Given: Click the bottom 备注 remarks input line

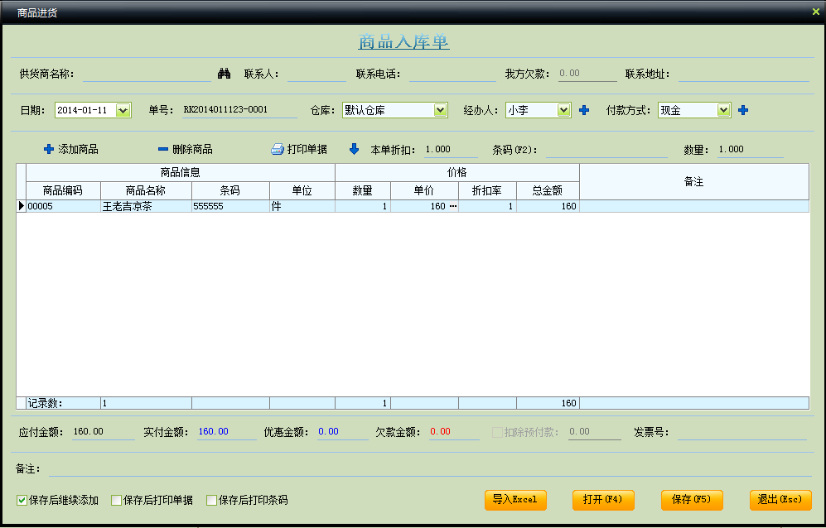Looking at the screenshot, I should click(x=428, y=468).
